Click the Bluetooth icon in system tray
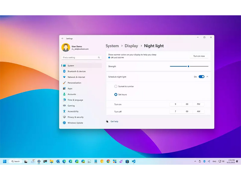Screen dimensions: 241x180 click(204, 161)
